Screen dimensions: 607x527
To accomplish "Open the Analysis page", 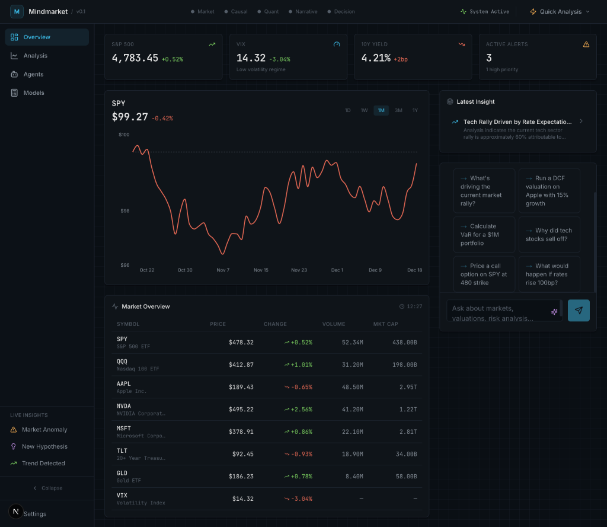I will pos(47,56).
